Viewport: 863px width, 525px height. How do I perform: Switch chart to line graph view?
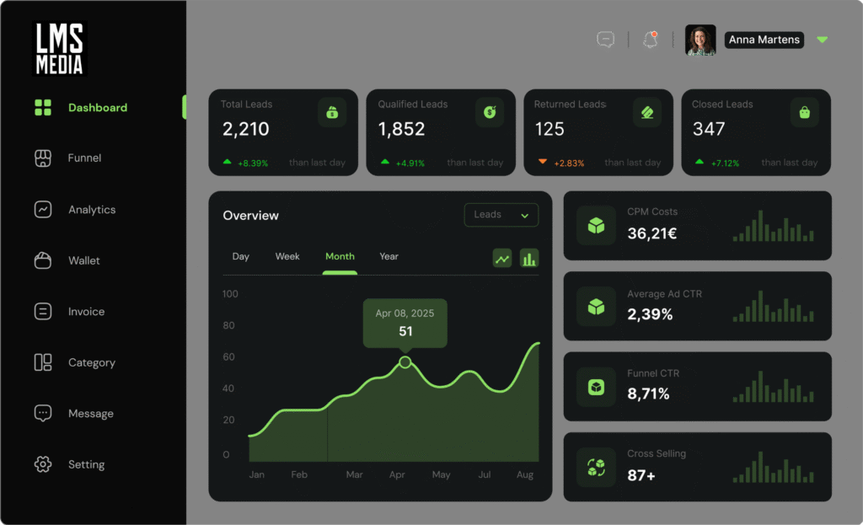pos(502,259)
